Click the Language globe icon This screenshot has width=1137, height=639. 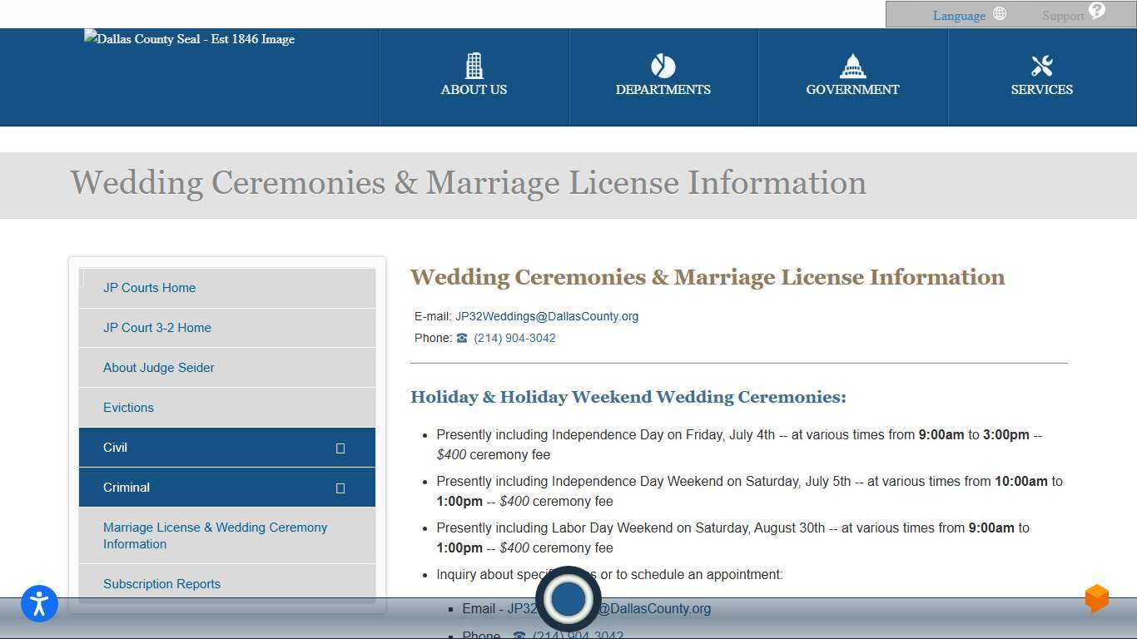pos(998,13)
